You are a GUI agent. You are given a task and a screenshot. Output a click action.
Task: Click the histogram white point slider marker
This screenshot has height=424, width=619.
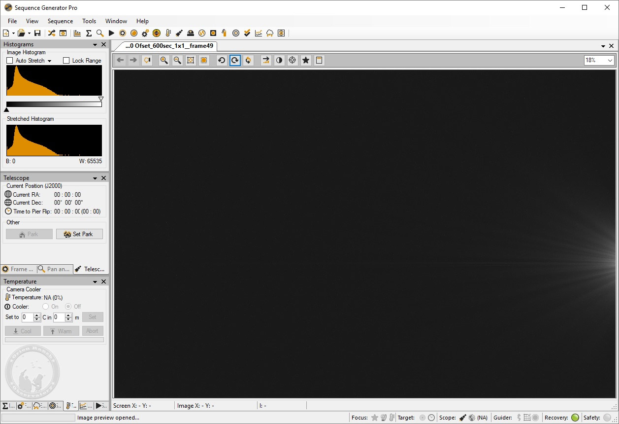pyautogui.click(x=101, y=99)
